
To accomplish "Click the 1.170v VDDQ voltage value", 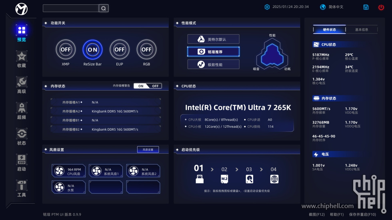I will click(351, 123).
